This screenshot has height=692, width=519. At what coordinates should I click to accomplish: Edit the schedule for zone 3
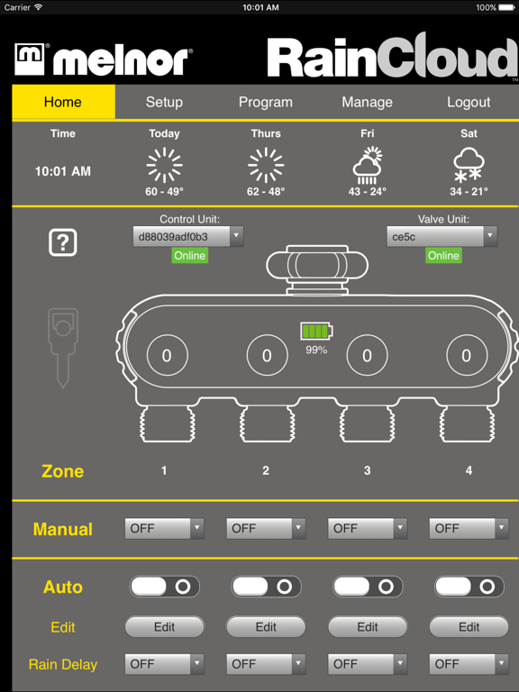coord(368,627)
